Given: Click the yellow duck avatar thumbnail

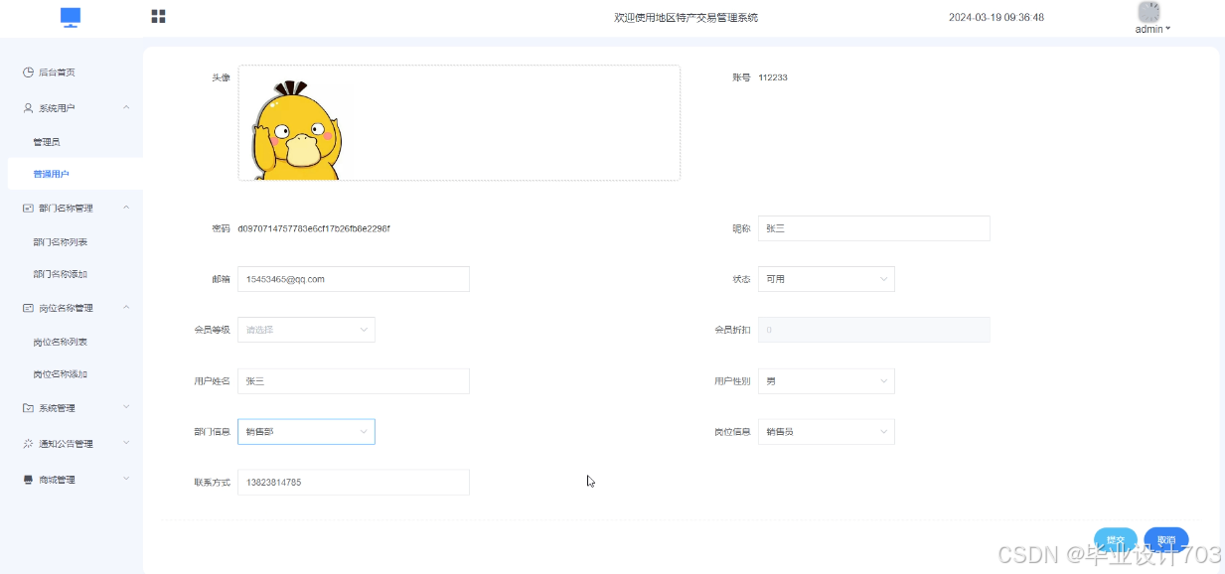Looking at the screenshot, I should [295, 129].
